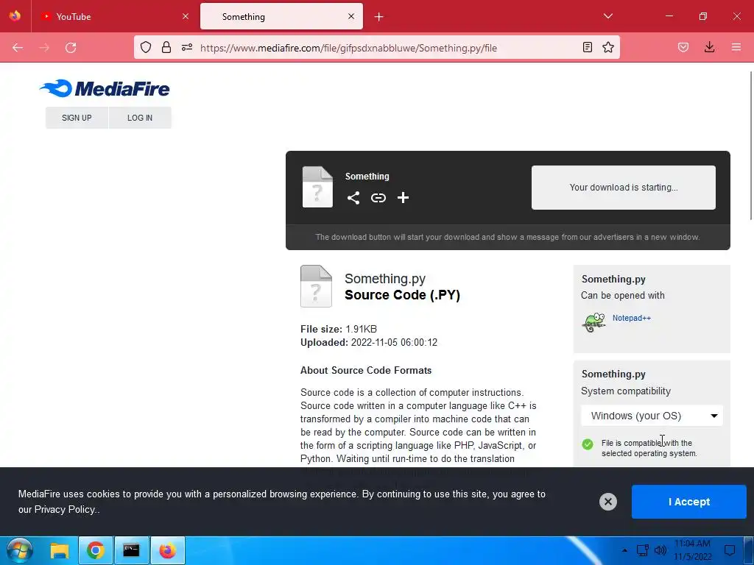
Task: Open File Explorer from taskbar
Action: pos(60,550)
